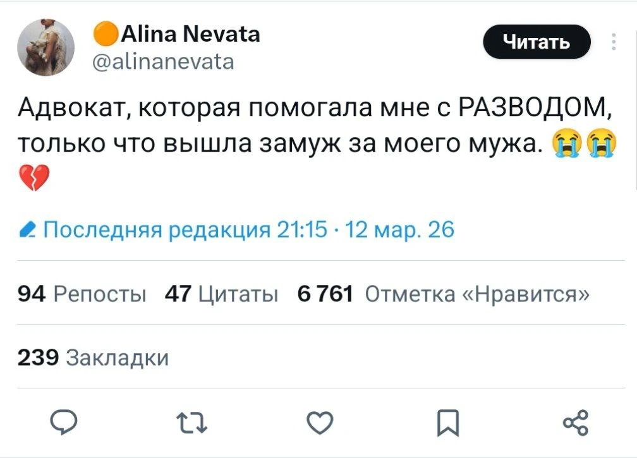Open the 47 Цитаты list

tap(221, 293)
